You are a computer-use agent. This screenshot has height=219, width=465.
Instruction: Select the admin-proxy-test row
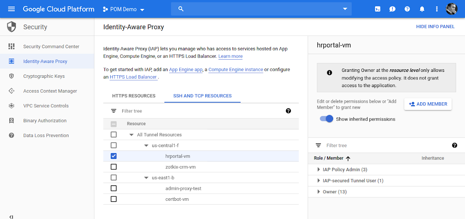[x=201, y=189]
